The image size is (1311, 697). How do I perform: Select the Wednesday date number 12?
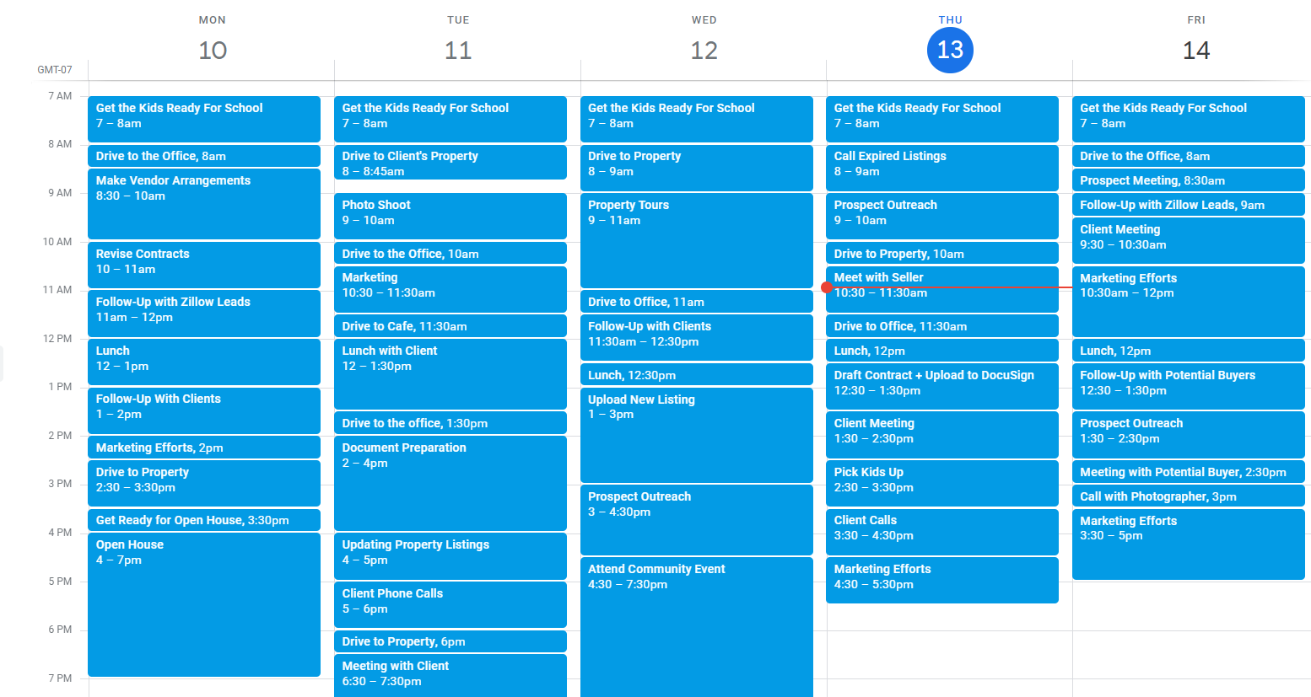click(704, 51)
